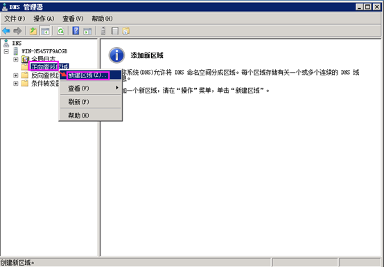Click the green Refresh toolbar icon

[60, 31]
